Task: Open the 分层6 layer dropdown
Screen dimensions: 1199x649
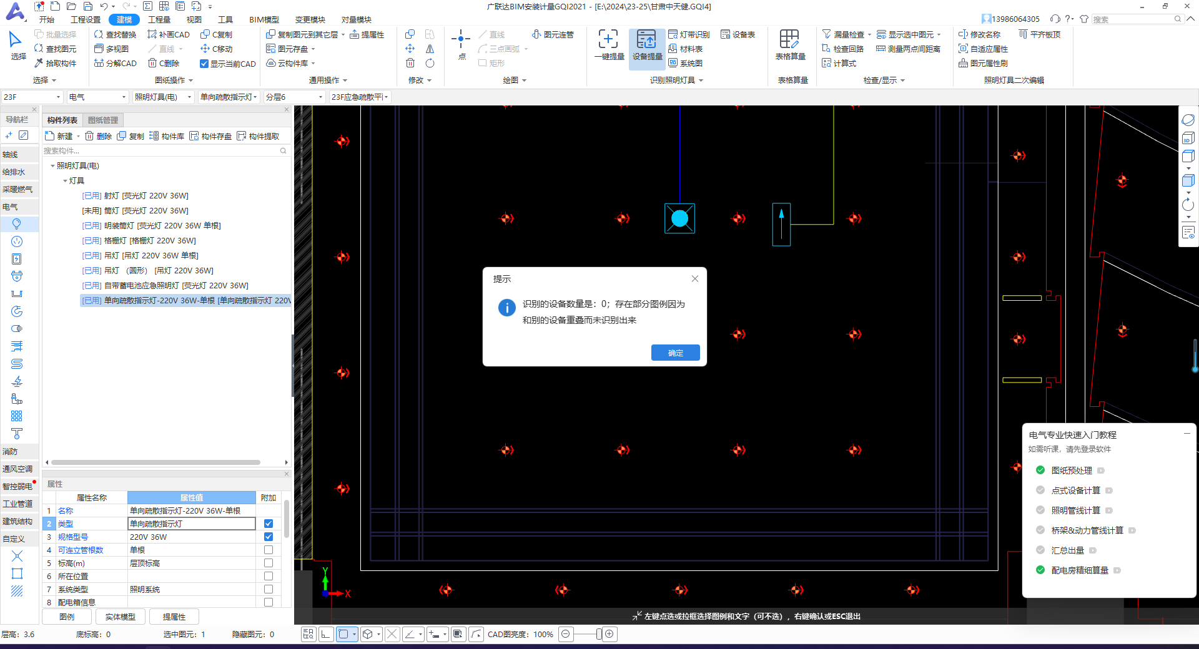Action: pos(294,97)
